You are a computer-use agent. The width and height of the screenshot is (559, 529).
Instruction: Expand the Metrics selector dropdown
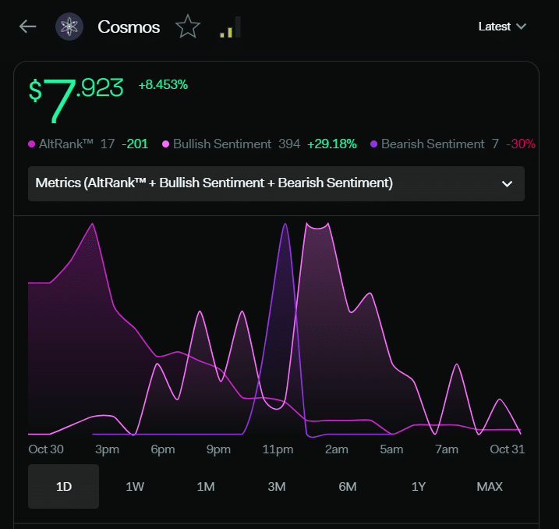tap(276, 183)
